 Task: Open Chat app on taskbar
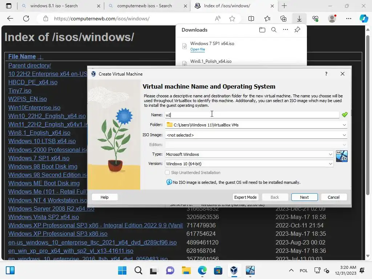coord(170,270)
